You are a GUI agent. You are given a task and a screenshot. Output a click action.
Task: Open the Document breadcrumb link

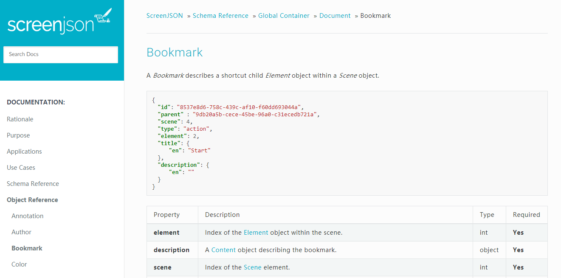tap(335, 15)
